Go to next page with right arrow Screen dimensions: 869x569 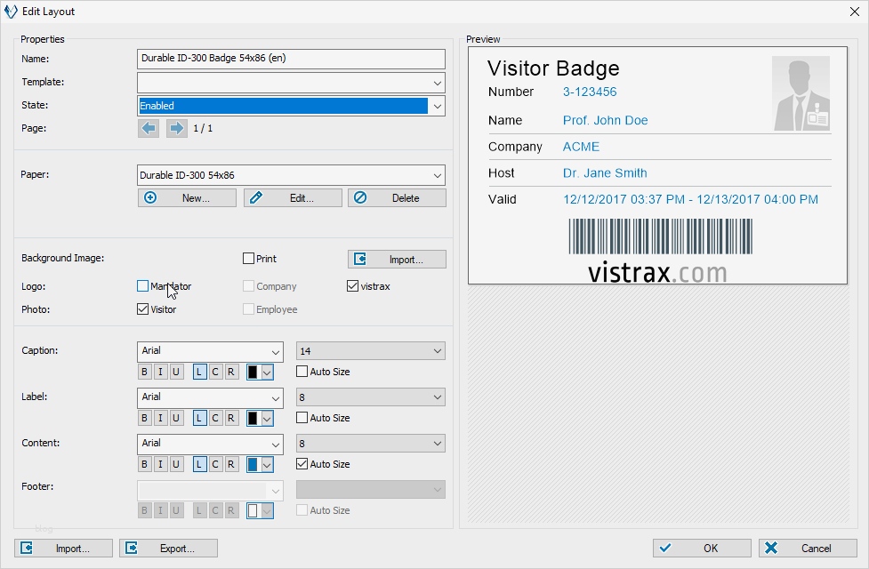coord(176,129)
